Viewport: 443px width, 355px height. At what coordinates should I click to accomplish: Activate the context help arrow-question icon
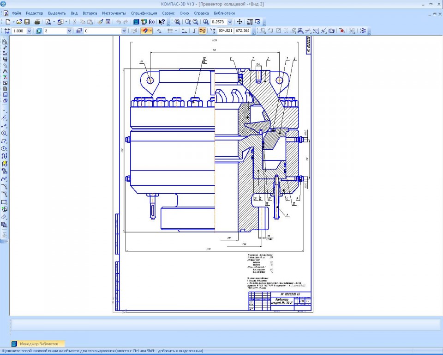tap(162, 22)
